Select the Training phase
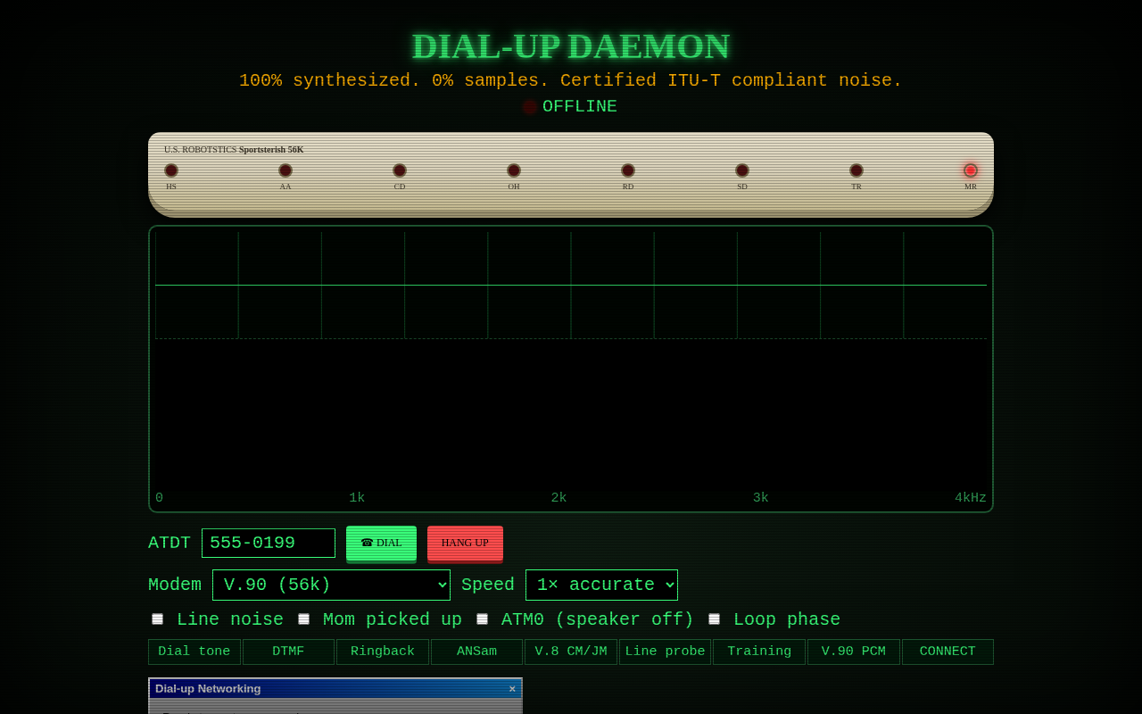This screenshot has width=1142, height=714. pos(759,652)
